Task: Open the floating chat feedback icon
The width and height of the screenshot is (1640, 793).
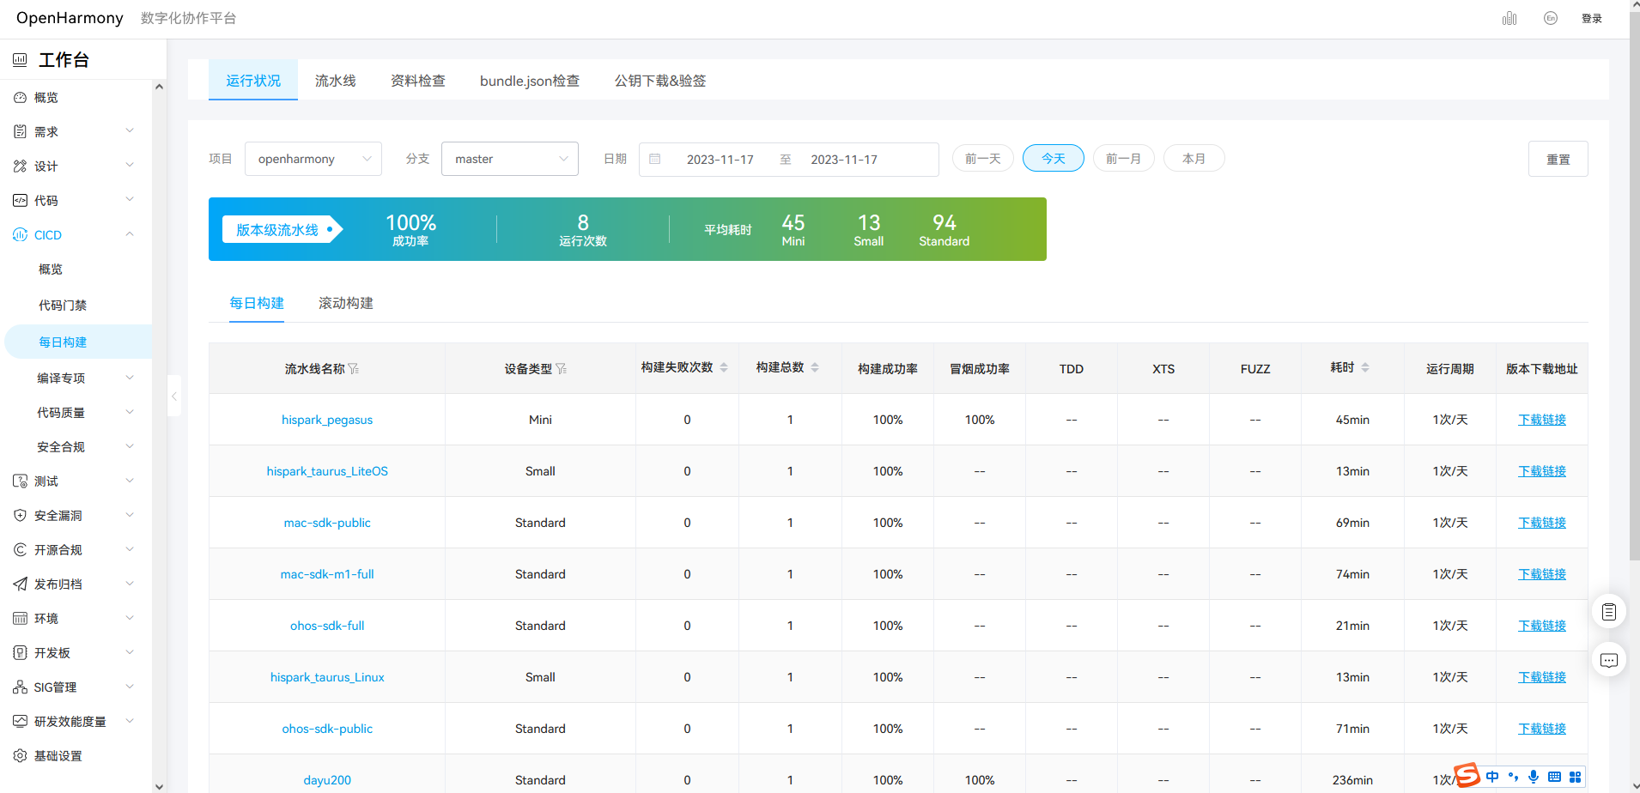Action: click(x=1609, y=660)
